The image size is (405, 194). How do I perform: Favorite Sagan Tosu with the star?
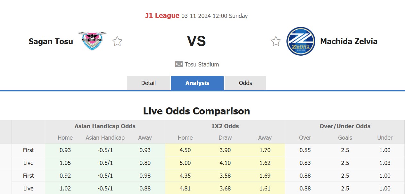[x=117, y=41]
